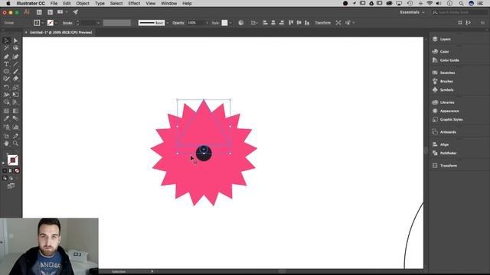This screenshot has width=490, height=275.
Task: Open brush definition Basic dropdown
Action: (168, 23)
